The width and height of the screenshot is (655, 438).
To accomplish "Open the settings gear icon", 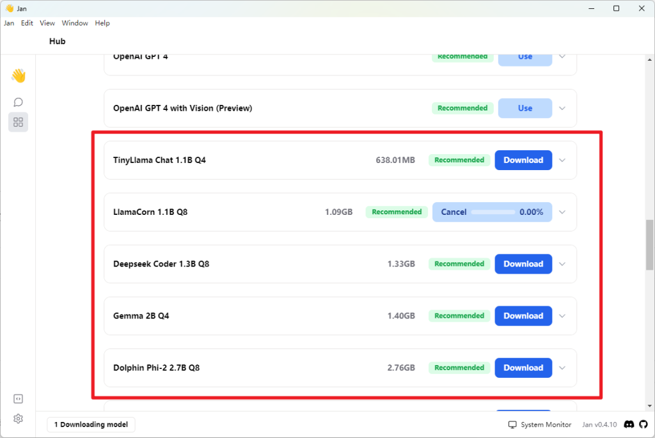I will click(18, 419).
